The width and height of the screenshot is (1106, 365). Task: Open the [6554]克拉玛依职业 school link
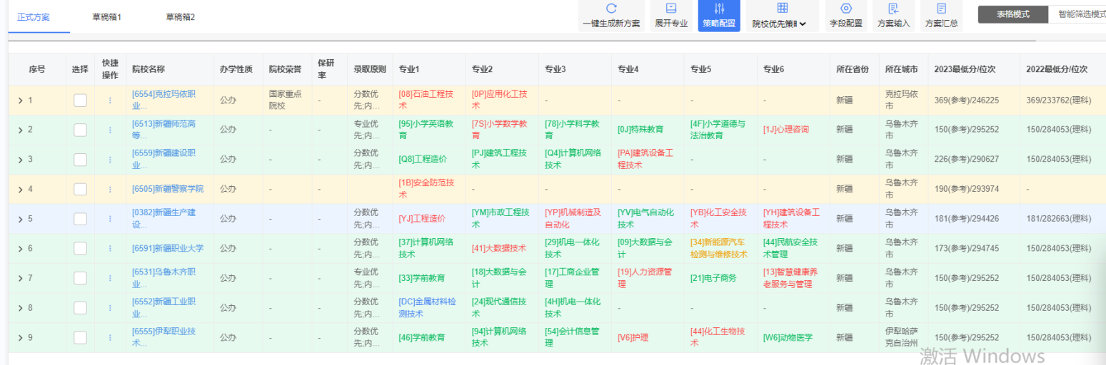click(164, 100)
